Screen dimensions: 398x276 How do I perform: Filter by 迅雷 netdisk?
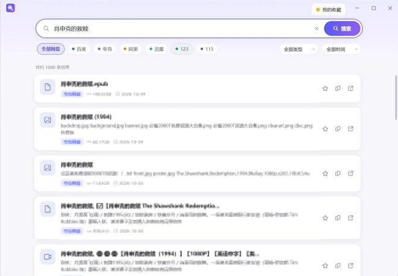click(157, 49)
